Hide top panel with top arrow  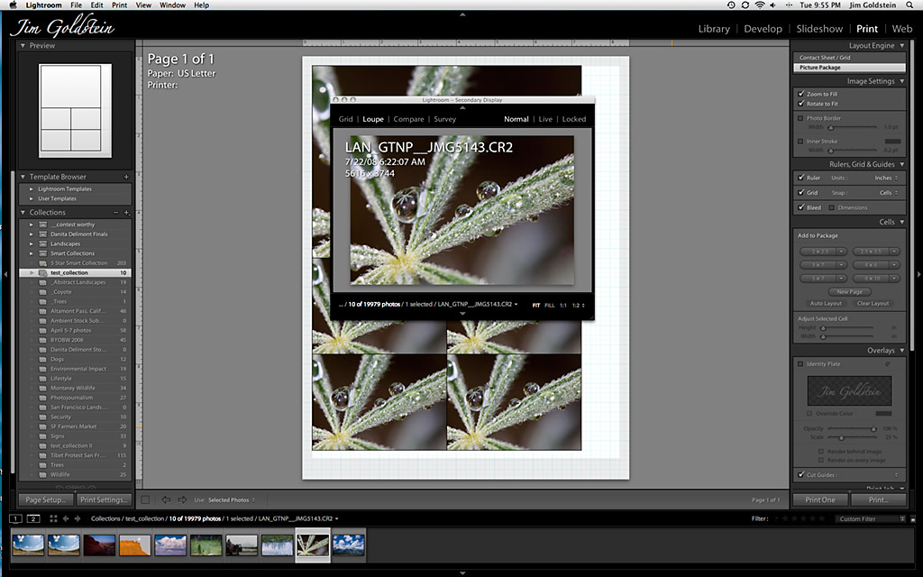tap(462, 14)
